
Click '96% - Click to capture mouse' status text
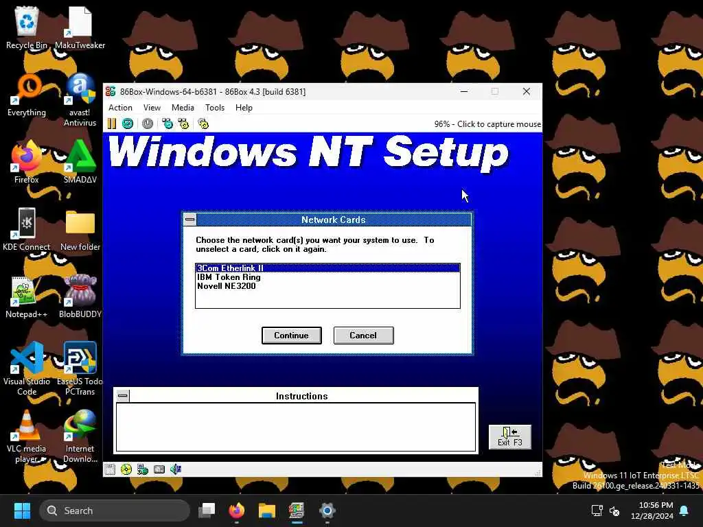click(x=487, y=124)
